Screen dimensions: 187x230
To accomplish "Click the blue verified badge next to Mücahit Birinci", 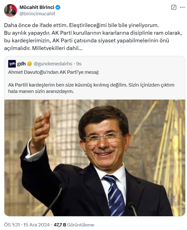I will pos(58,7).
